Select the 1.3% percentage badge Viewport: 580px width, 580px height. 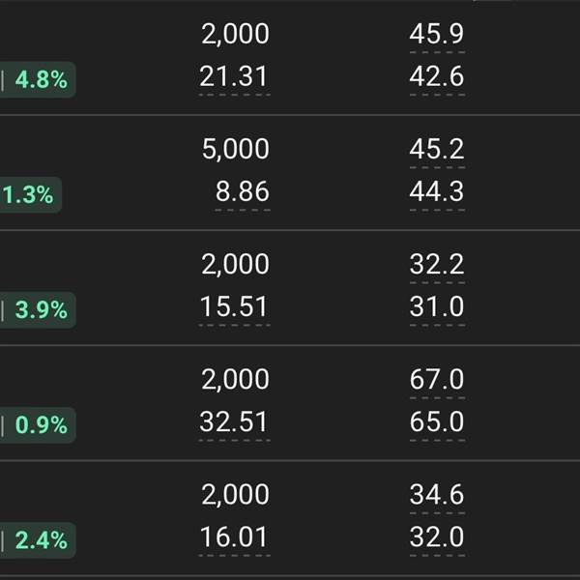click(x=29, y=195)
